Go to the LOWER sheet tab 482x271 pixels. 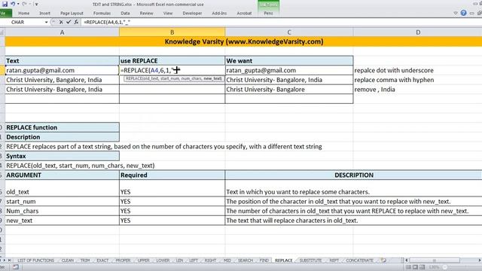tap(163, 260)
